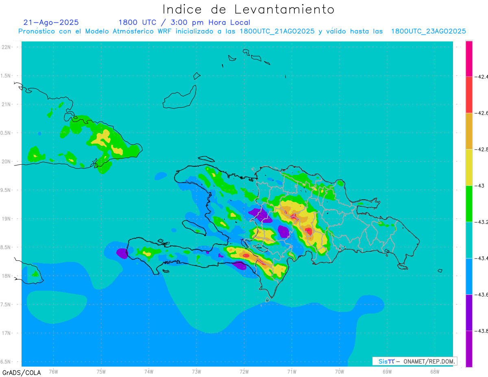This screenshot has height=377, width=488.
Task: Click the '18N' latitude axis label
Action: coord(7,276)
